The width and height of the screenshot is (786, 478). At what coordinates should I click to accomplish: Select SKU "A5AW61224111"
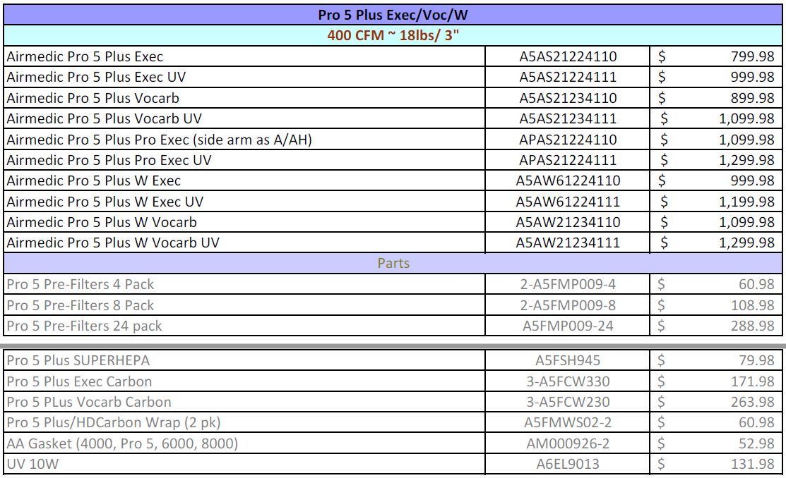point(568,202)
